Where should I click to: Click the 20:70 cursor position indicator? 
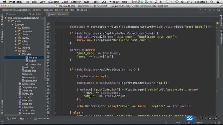click(x=178, y=123)
